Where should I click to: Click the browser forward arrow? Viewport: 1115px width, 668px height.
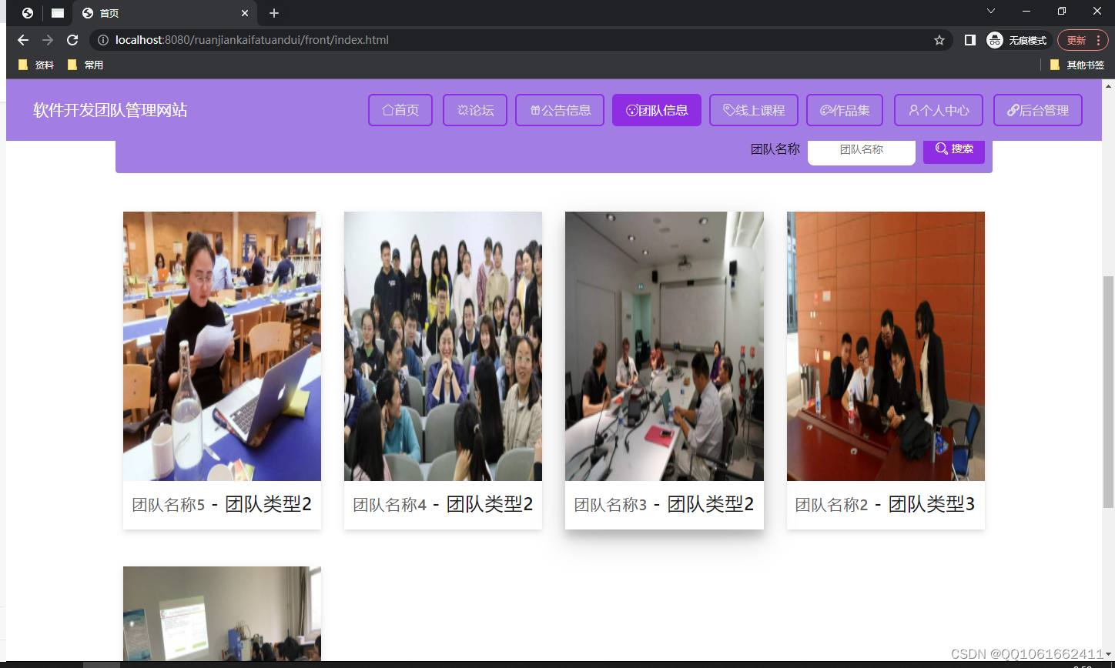(x=48, y=40)
